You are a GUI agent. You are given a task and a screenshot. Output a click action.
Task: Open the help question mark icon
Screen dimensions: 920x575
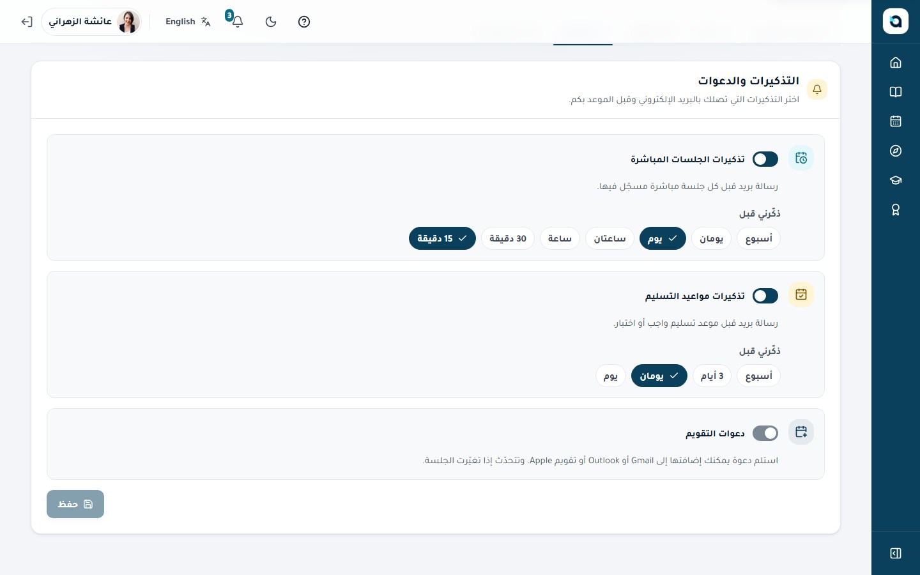click(x=304, y=22)
